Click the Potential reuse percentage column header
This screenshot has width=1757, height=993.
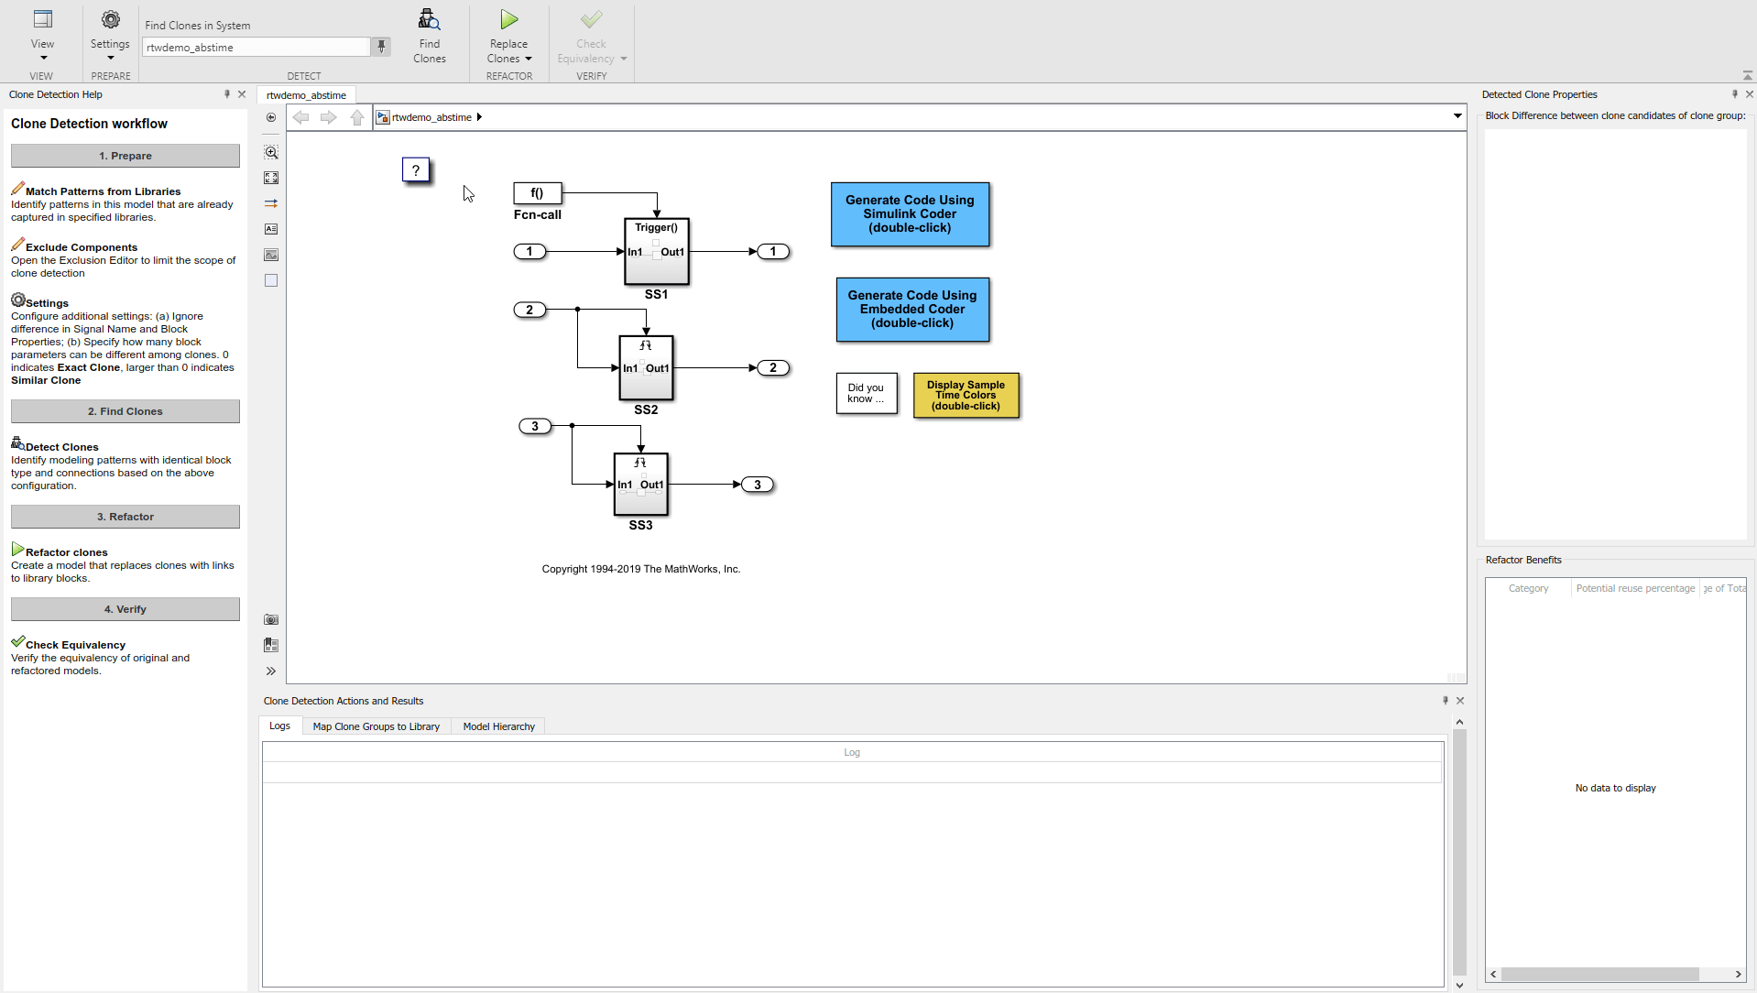[x=1635, y=588]
